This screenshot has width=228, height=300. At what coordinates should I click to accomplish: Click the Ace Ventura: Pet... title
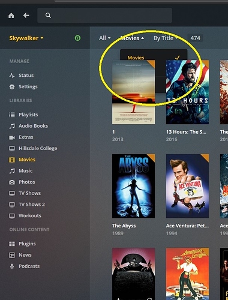coord(187,226)
